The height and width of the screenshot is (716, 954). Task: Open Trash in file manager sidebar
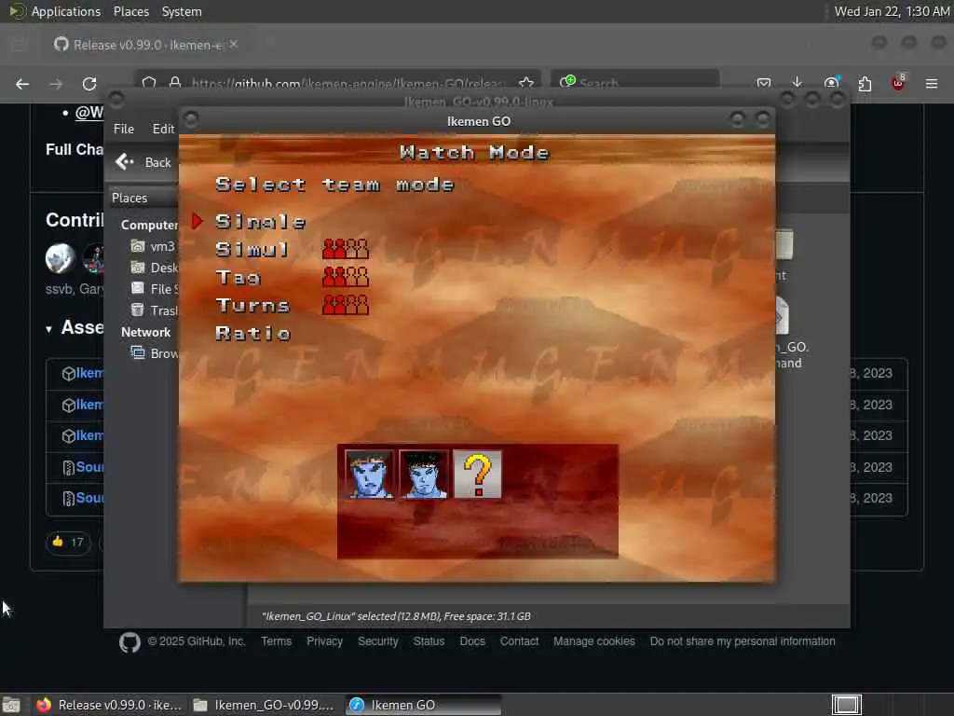[154, 310]
